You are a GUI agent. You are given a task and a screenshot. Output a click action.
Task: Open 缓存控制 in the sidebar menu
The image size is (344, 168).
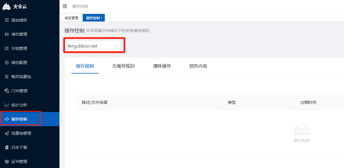tap(19, 119)
